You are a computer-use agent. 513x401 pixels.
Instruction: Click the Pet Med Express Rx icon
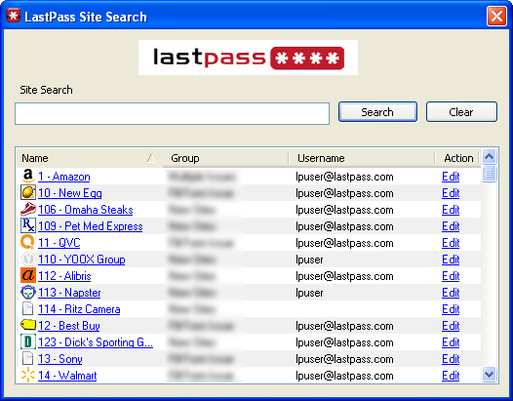coord(28,225)
